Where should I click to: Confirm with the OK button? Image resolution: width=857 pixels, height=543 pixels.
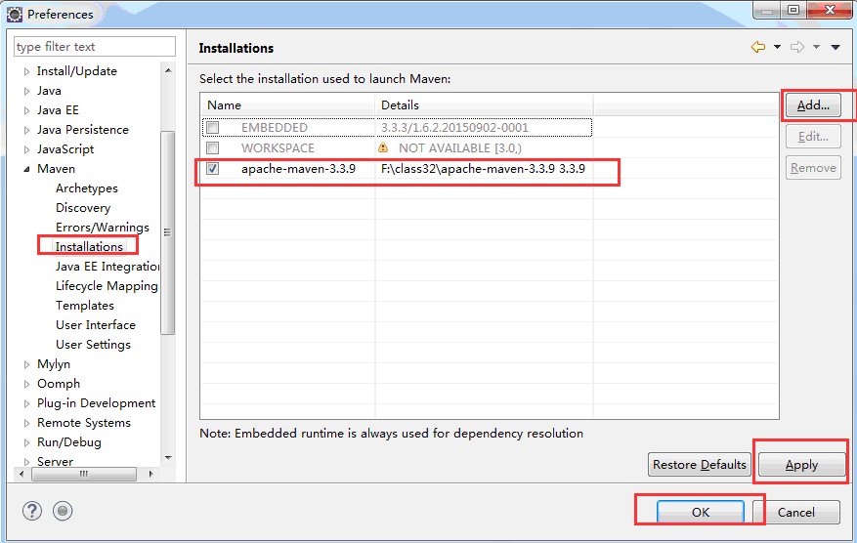[700, 512]
